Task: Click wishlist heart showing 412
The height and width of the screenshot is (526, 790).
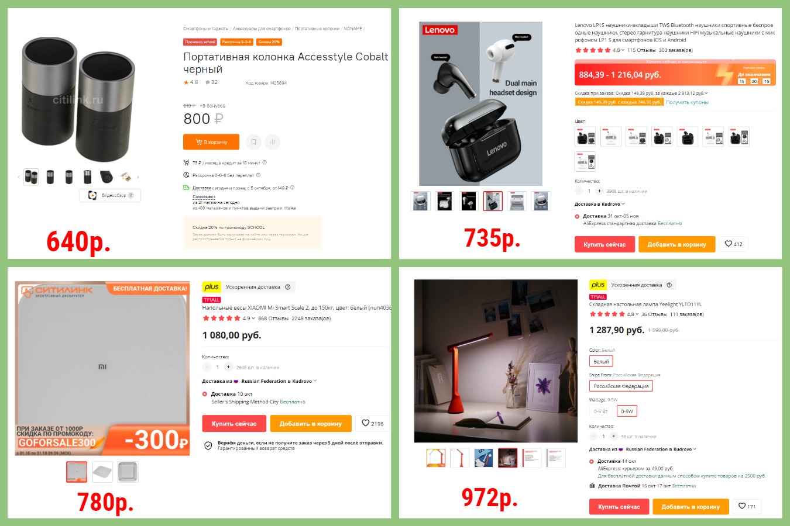Action: point(733,244)
